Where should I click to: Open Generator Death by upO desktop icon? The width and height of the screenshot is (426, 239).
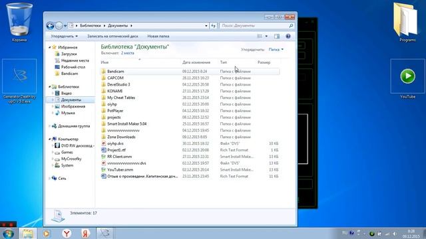[x=19, y=81]
